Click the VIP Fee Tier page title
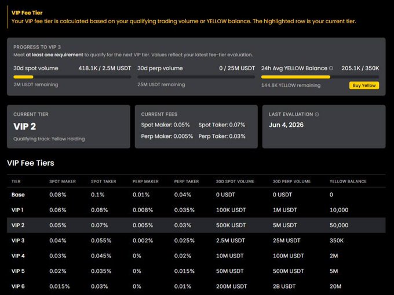The image size is (394, 295). (x=27, y=13)
